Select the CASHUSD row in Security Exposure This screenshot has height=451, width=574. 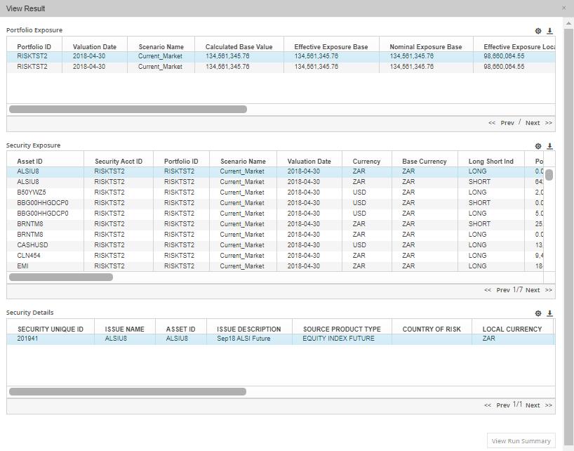click(x=32, y=245)
